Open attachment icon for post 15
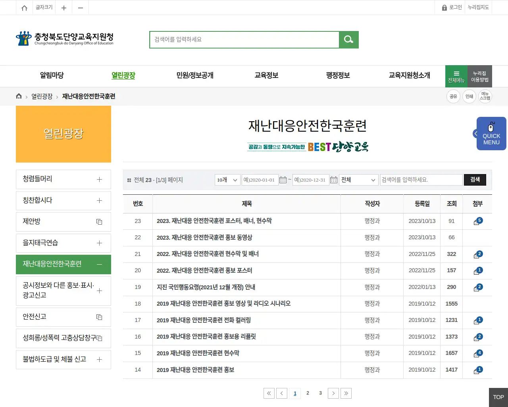This screenshot has width=508, height=407. point(478,353)
